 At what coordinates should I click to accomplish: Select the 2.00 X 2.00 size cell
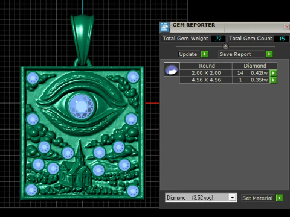[x=206, y=73]
